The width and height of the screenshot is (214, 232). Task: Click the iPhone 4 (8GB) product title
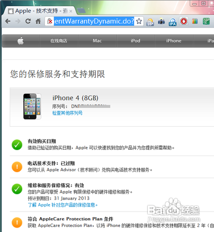(x=76, y=98)
